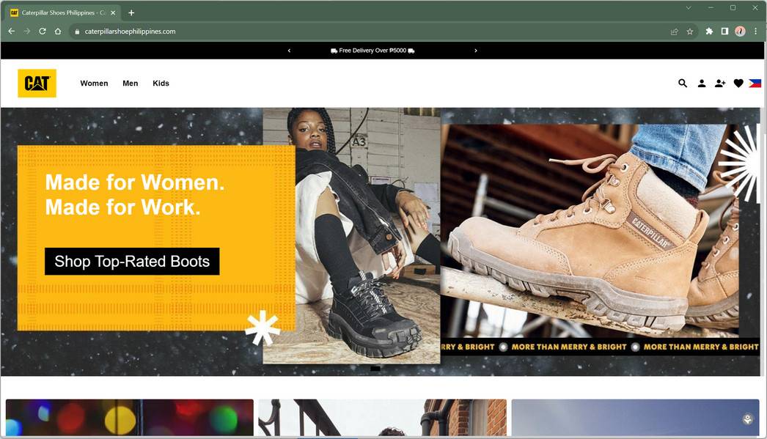Viewport: 767px width, 439px height.
Task: Go to homepage via CAT logo
Action: point(37,83)
